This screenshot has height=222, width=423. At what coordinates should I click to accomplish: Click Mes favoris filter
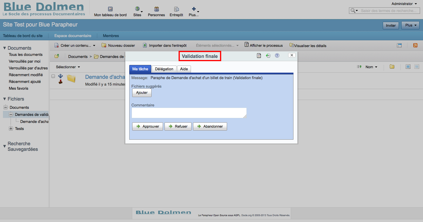click(19, 88)
